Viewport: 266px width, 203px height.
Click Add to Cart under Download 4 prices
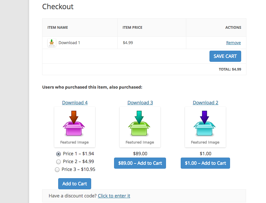tap(75, 184)
